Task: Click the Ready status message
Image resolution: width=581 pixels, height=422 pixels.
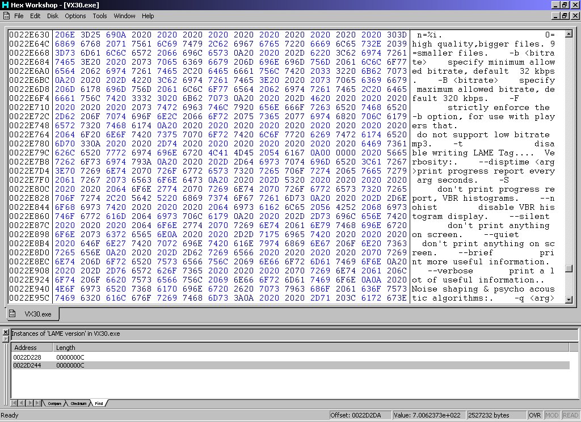Action: coord(9,415)
